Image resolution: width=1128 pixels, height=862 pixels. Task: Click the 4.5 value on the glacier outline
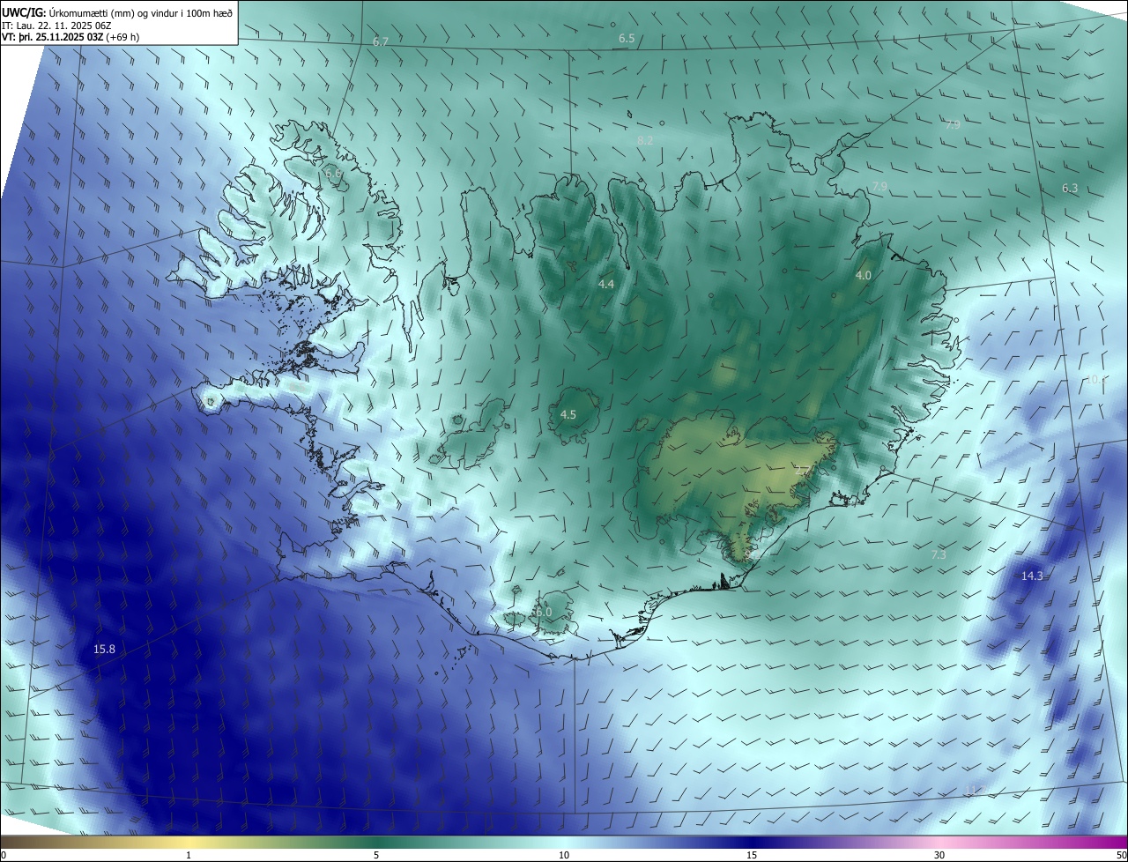coord(568,415)
